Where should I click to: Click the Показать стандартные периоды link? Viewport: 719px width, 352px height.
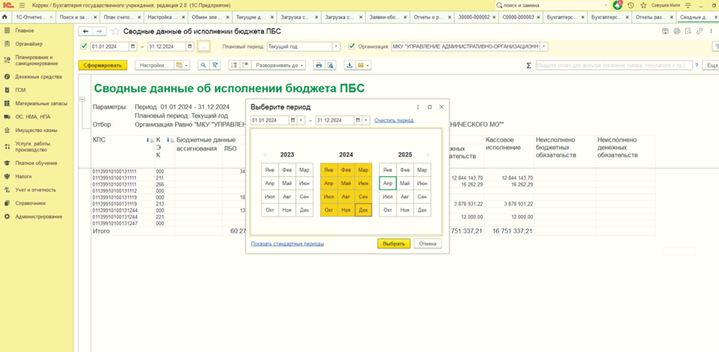point(287,244)
